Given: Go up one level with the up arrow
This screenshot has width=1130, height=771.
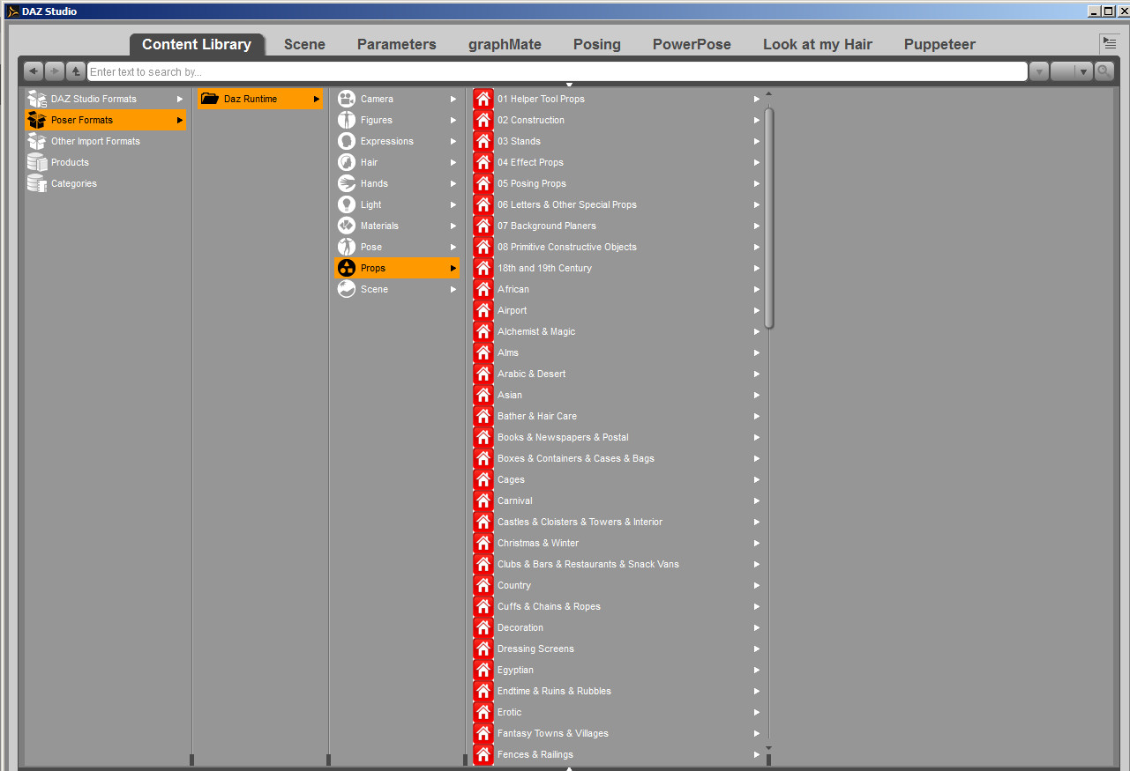Looking at the screenshot, I should pos(76,71).
